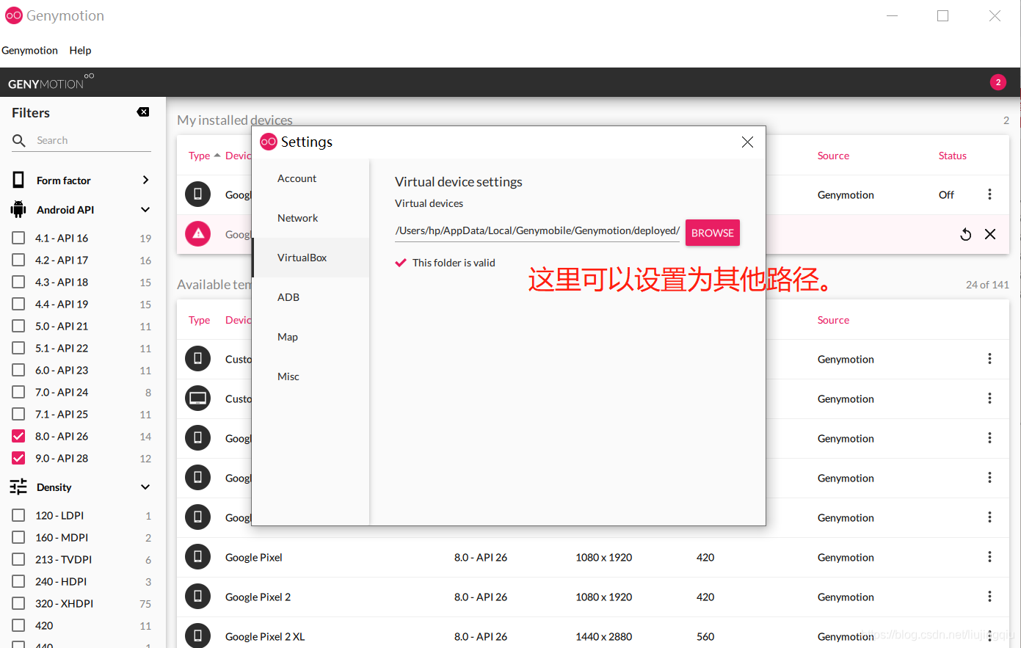The image size is (1021, 648).
Task: Open the more menu for the Custom tablet template row
Action: coord(989,398)
